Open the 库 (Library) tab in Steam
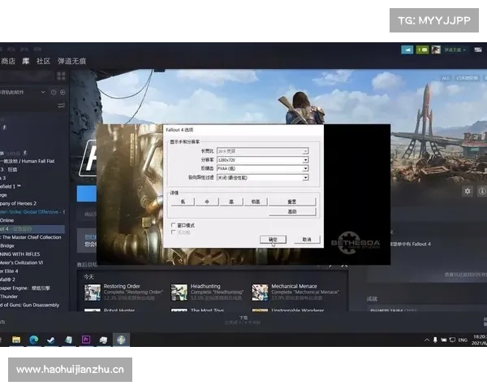This screenshot has width=487, height=390. point(25,61)
